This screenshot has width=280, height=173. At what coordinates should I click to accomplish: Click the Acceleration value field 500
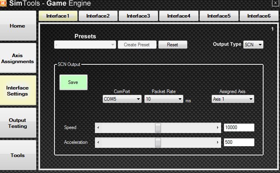tap(239, 142)
